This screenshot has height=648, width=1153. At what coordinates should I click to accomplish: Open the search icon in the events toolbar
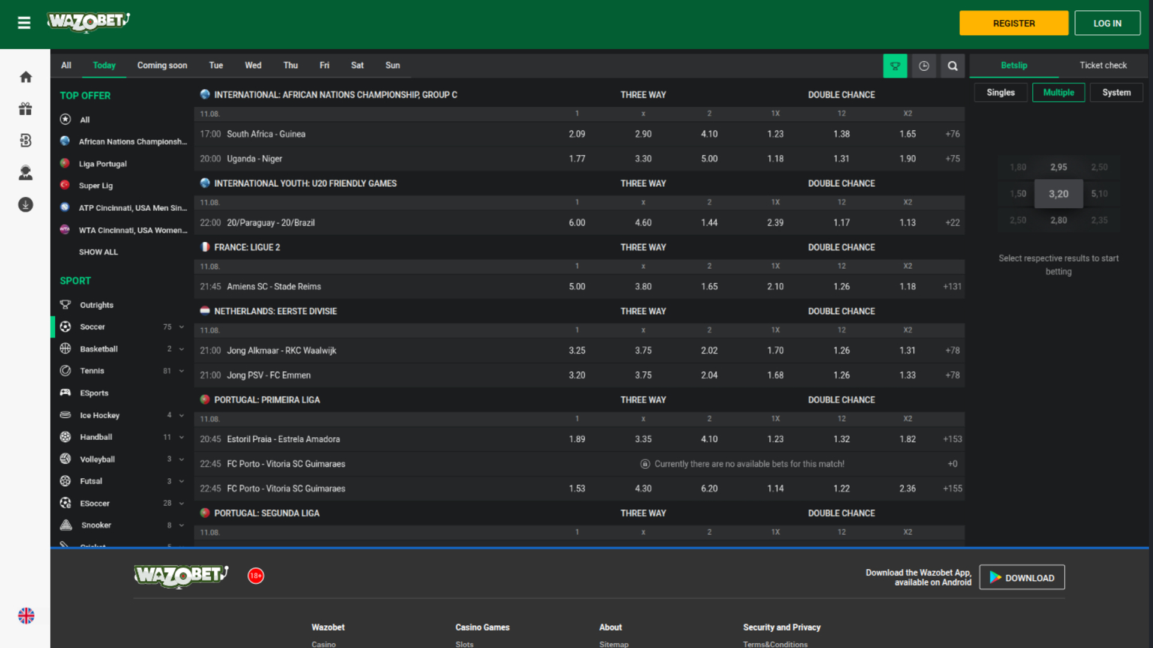point(952,65)
